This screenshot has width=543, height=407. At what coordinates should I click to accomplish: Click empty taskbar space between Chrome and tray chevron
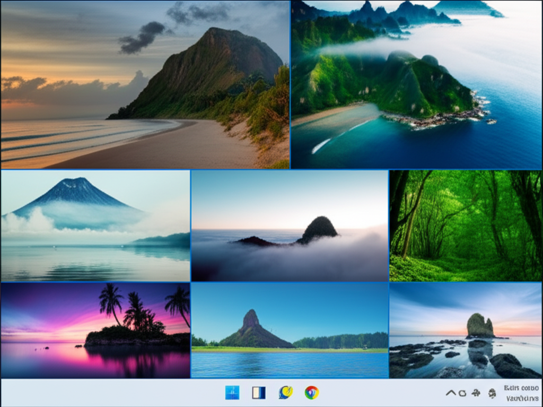point(382,393)
